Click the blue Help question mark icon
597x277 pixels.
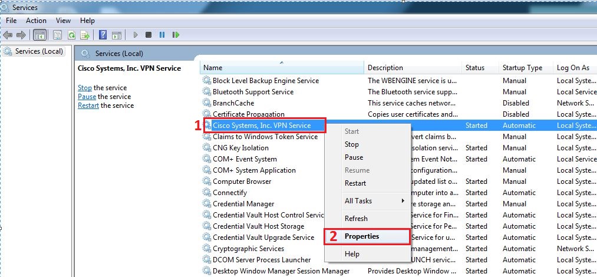103,35
